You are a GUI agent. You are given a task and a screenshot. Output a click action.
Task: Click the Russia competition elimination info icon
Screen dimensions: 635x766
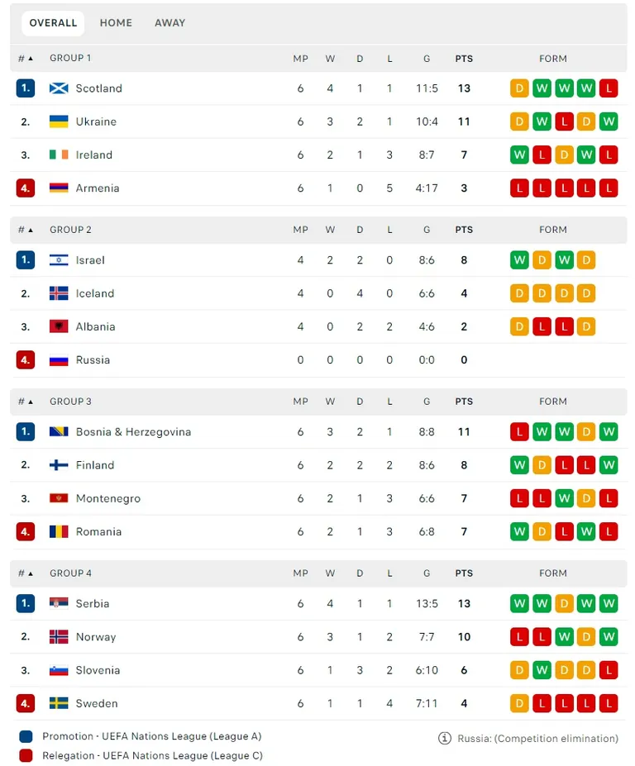[444, 738]
